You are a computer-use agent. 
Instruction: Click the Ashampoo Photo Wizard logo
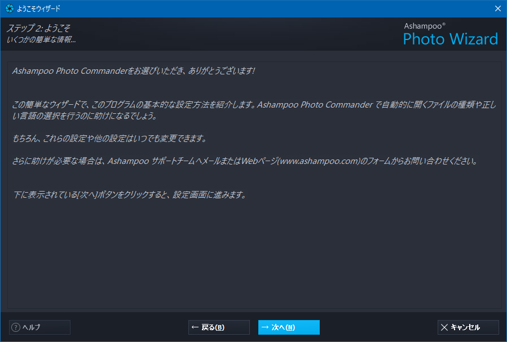coord(450,34)
